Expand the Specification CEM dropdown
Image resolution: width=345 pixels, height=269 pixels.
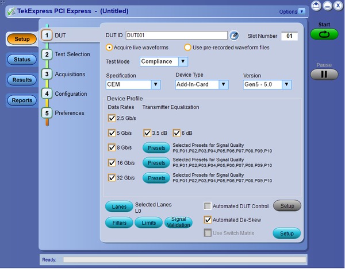pos(156,84)
